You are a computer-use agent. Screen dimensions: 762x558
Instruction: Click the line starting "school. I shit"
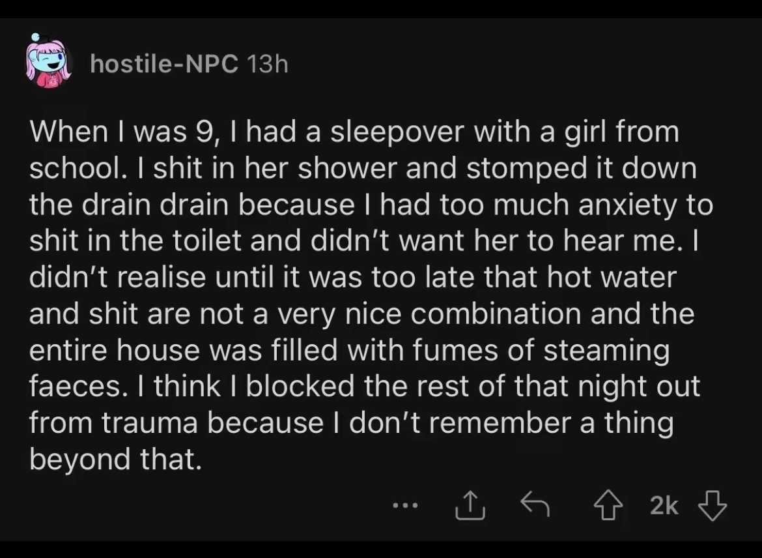[363, 168]
